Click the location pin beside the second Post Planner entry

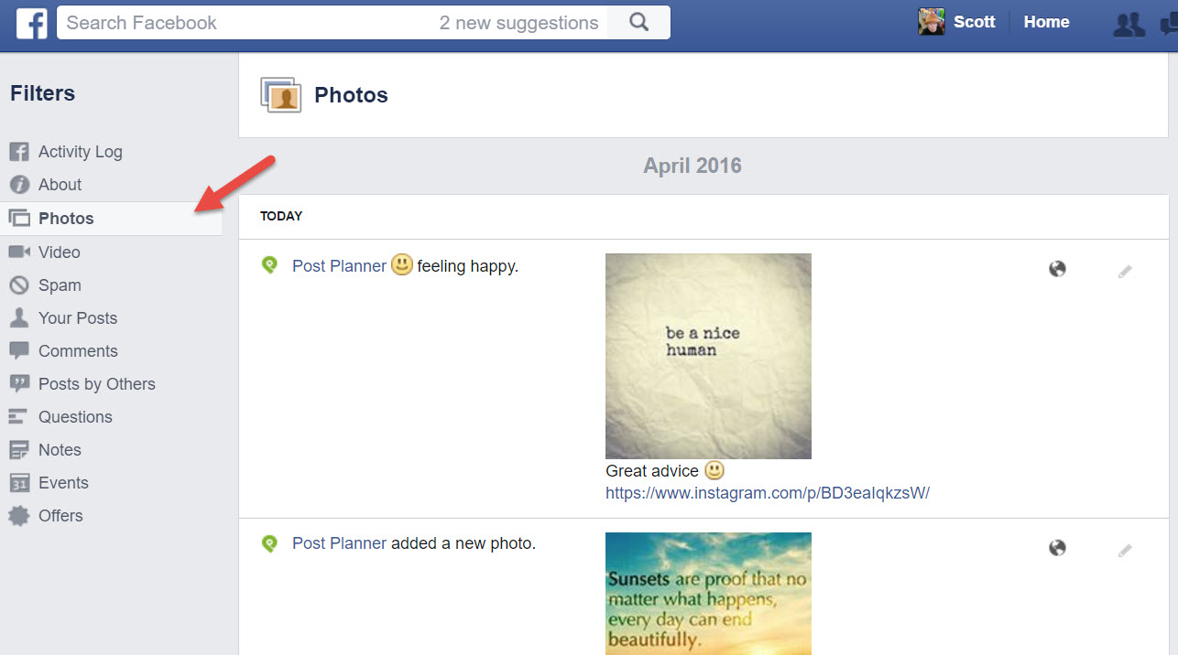point(269,542)
